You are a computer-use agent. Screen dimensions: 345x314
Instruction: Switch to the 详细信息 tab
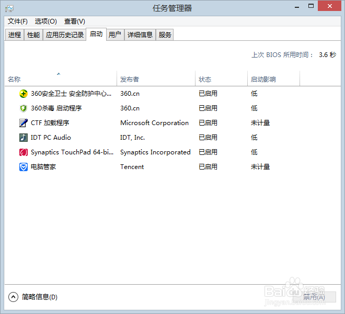pos(140,35)
